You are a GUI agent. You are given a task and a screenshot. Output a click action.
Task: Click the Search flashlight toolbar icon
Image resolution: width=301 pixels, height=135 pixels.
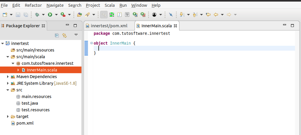coord(87,14)
